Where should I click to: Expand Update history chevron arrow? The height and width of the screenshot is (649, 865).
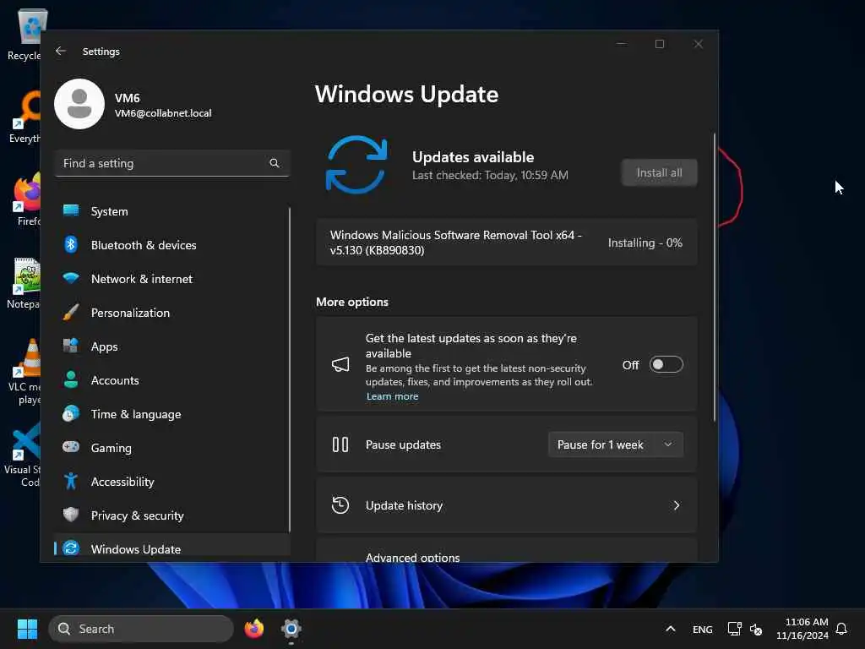tap(677, 505)
